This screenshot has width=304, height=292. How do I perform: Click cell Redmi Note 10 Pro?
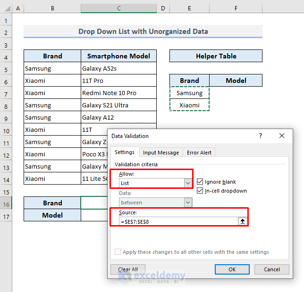118,93
